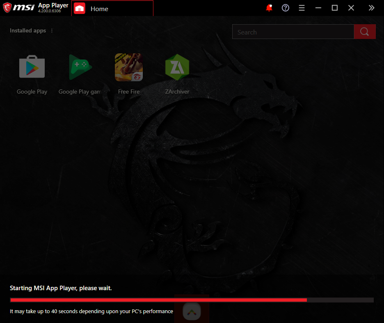Viewport: 384px width, 323px height.
Task: Launch Google Play Games app
Action: point(80,67)
